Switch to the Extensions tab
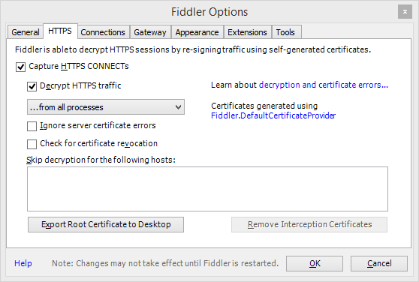This screenshot has height=282, width=419. tap(247, 32)
